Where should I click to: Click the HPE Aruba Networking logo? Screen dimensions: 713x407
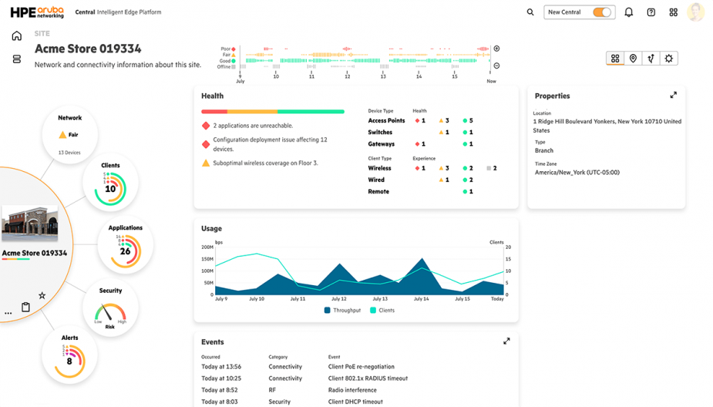[37, 12]
